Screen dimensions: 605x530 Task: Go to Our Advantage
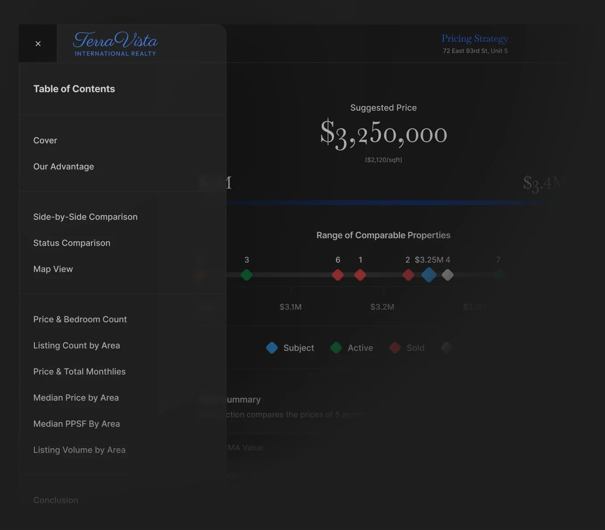click(x=63, y=167)
